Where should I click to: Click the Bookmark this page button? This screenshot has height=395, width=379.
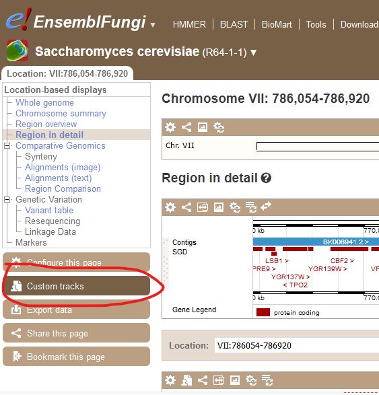pyautogui.click(x=76, y=357)
